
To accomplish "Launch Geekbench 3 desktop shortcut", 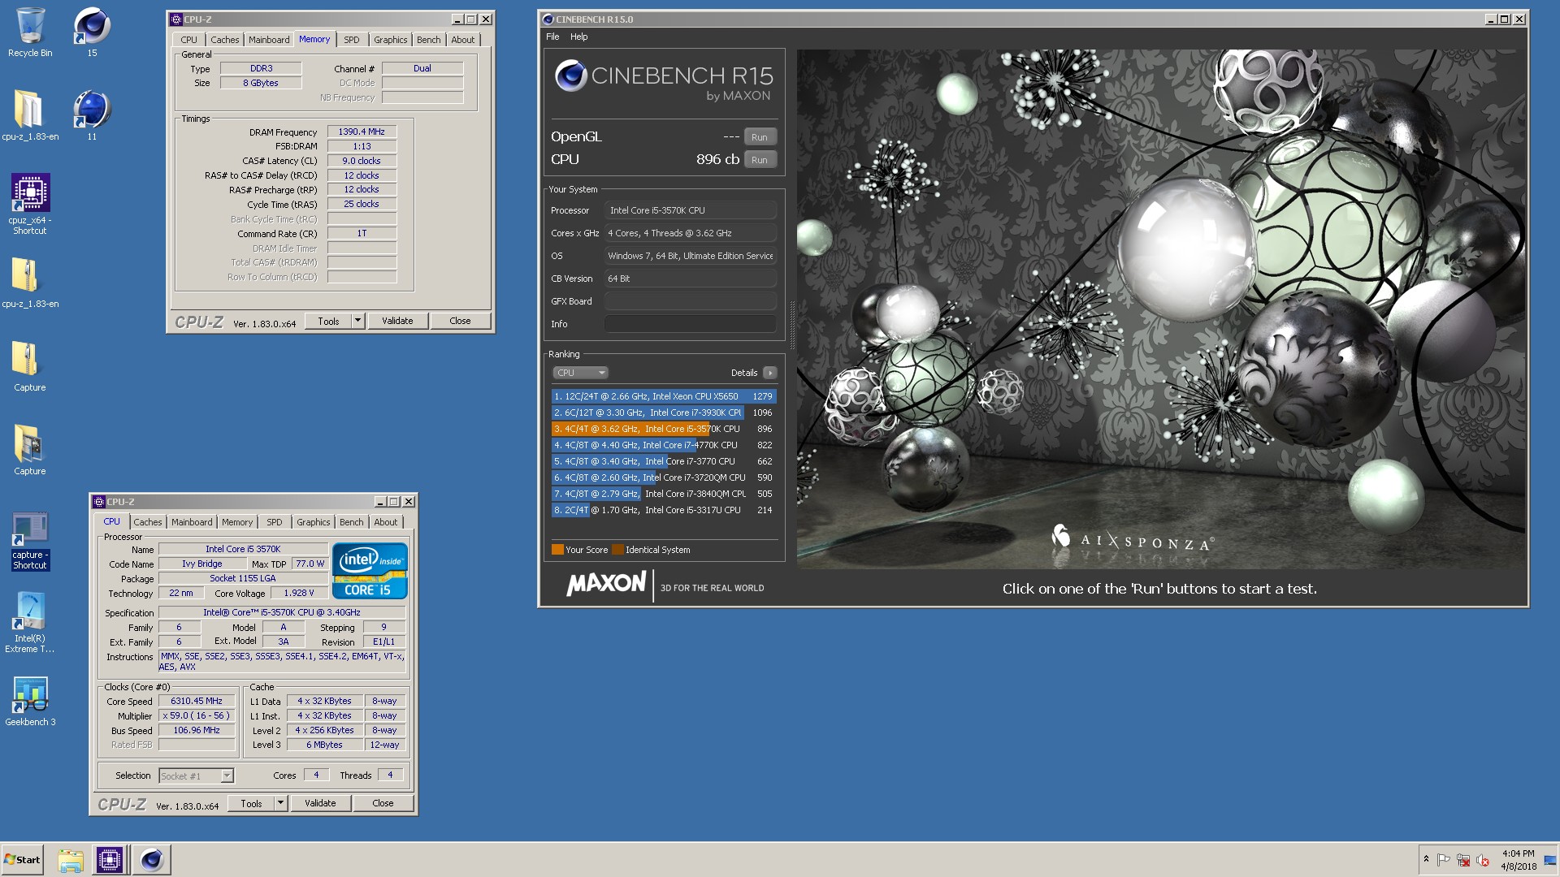I will pos(30,702).
